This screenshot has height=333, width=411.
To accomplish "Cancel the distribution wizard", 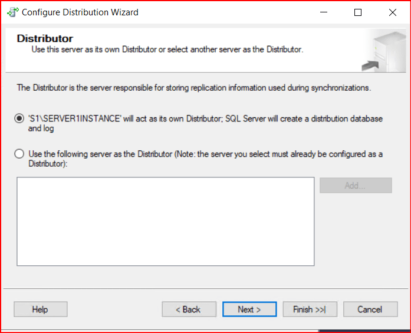I will pyautogui.click(x=370, y=309).
